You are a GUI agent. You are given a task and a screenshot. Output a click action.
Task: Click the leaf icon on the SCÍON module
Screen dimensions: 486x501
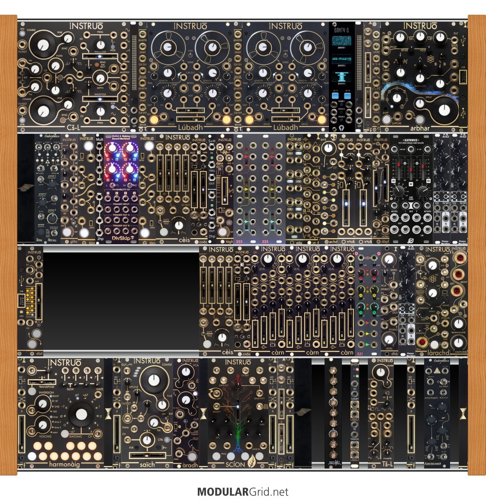252,461
